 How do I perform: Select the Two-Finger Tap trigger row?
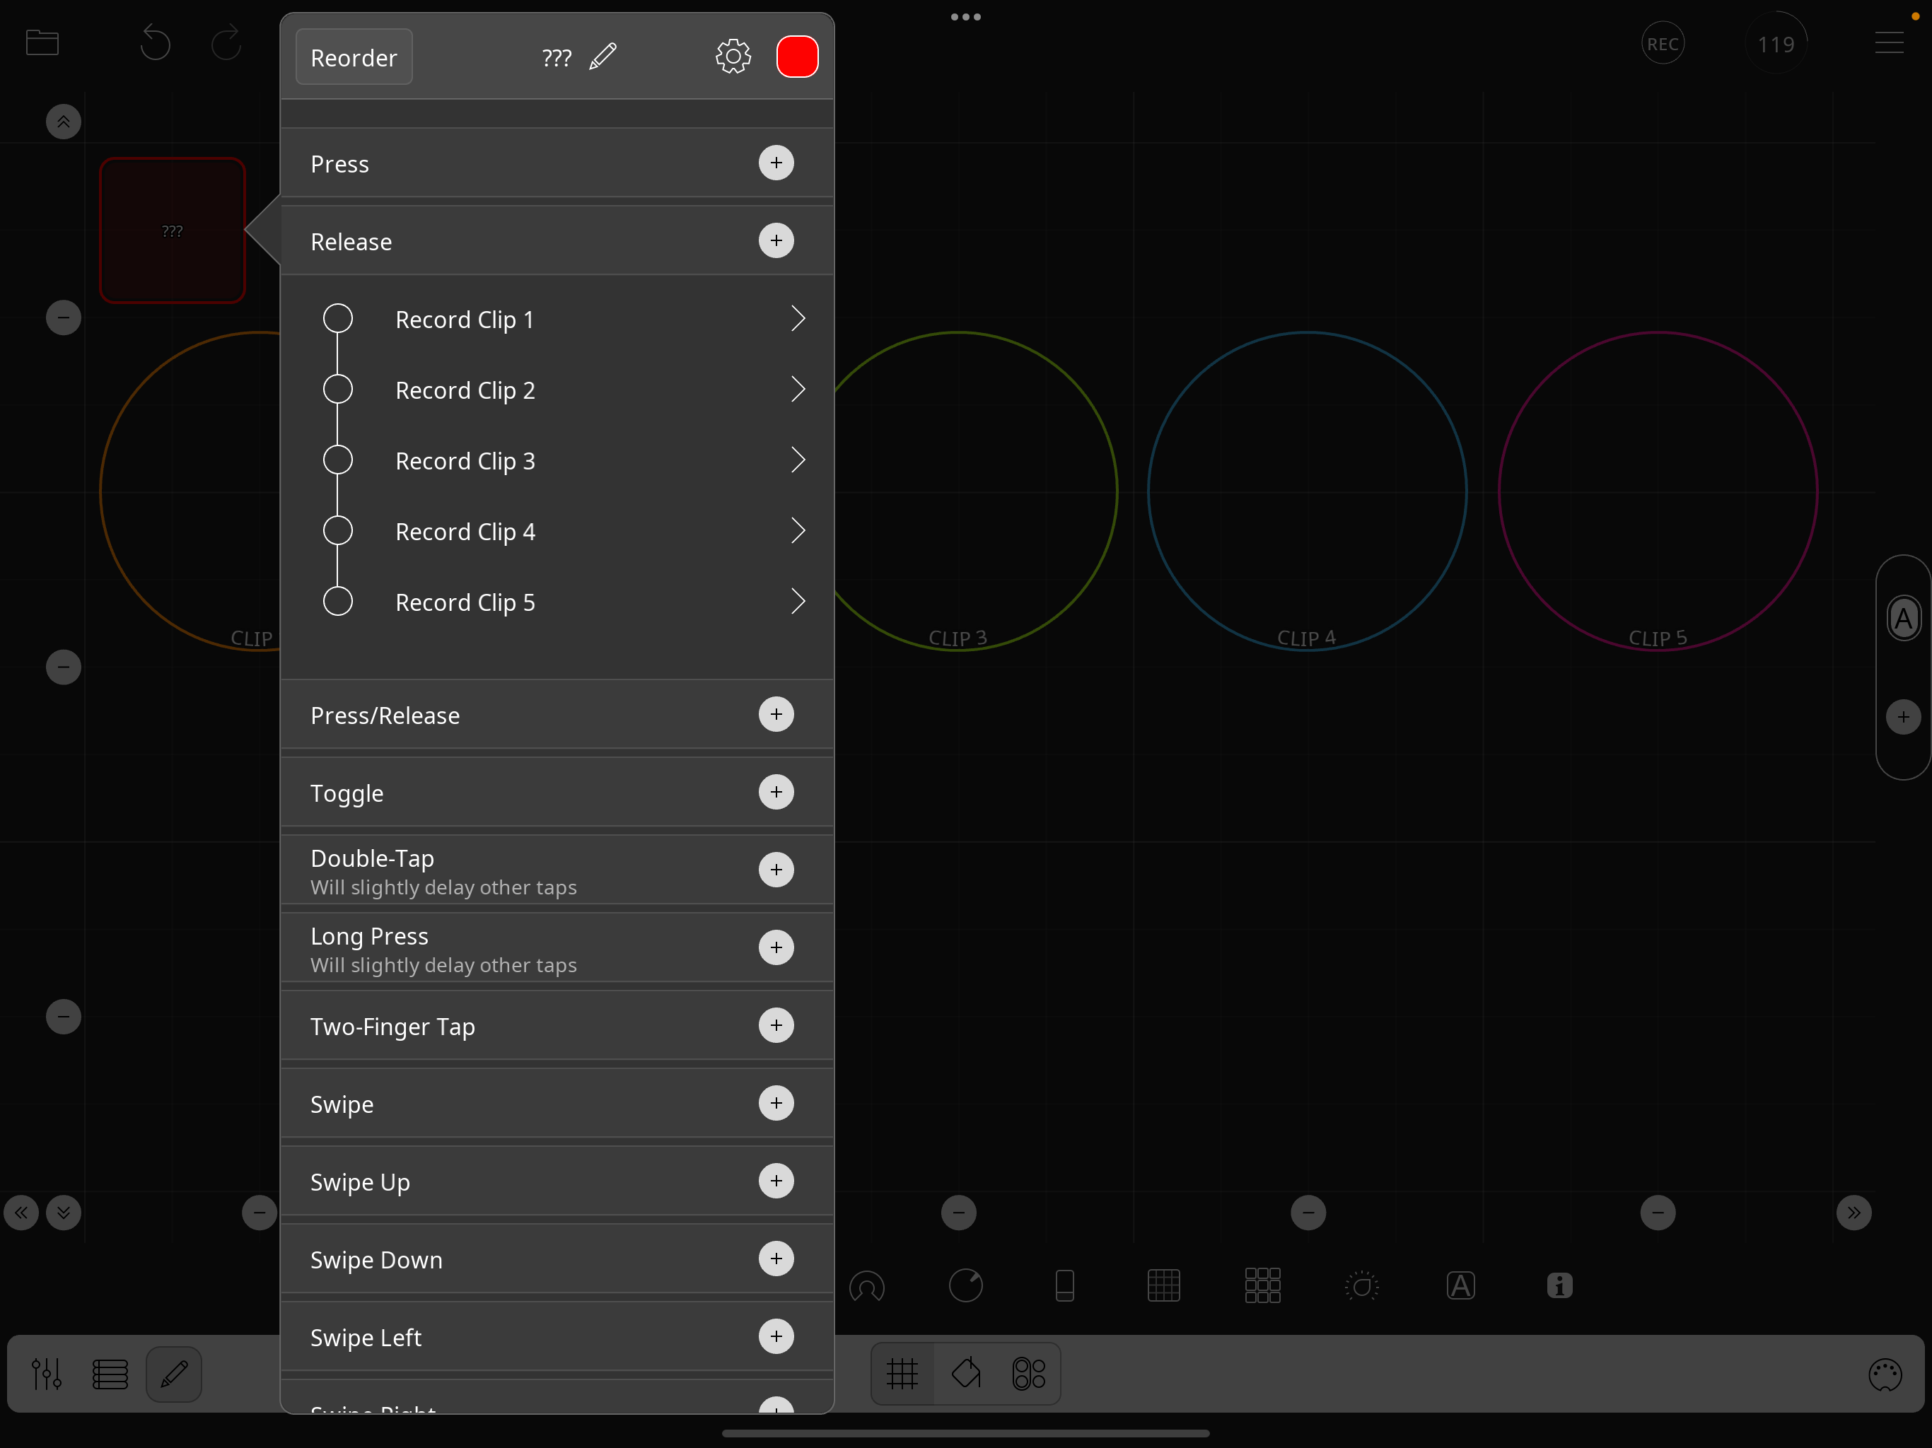(x=557, y=1025)
